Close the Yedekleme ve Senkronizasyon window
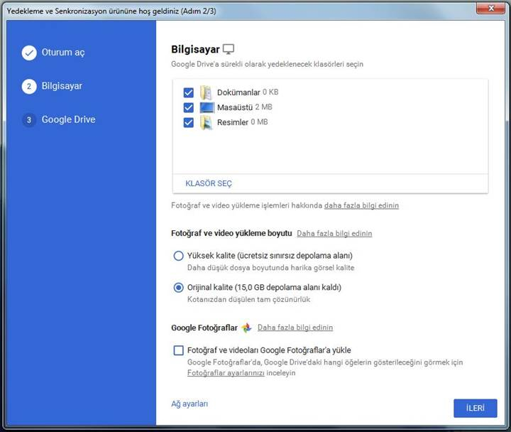Image resolution: width=511 pixels, height=432 pixels. (486, 8)
